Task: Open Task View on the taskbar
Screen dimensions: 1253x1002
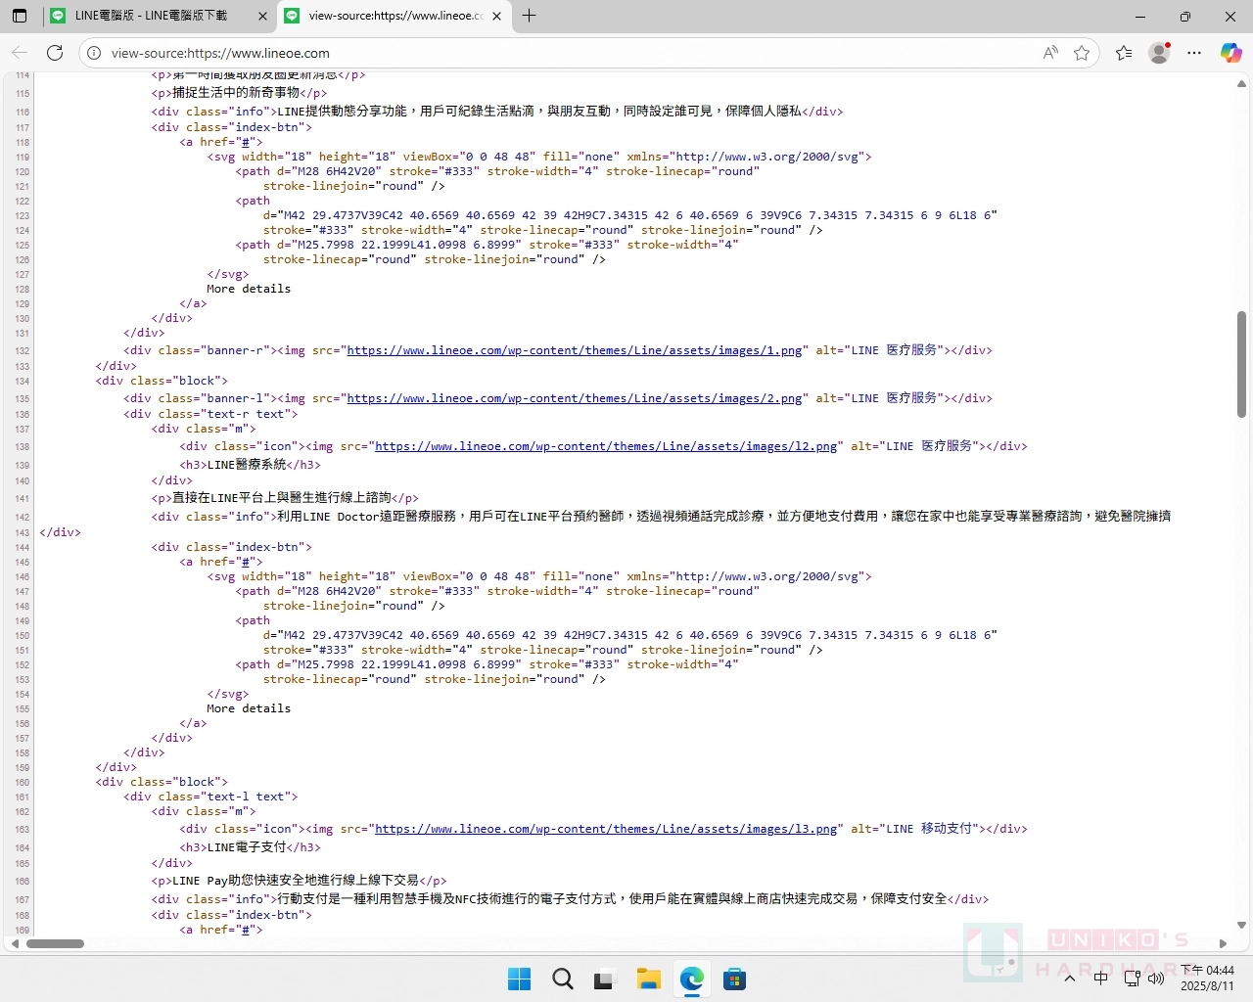Action: (x=605, y=979)
